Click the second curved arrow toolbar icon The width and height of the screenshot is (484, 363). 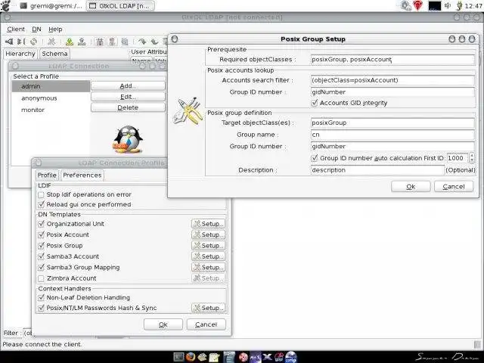coord(154,42)
